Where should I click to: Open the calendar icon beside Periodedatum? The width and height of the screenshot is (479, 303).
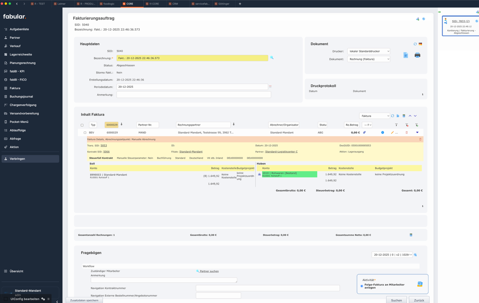(x=270, y=87)
